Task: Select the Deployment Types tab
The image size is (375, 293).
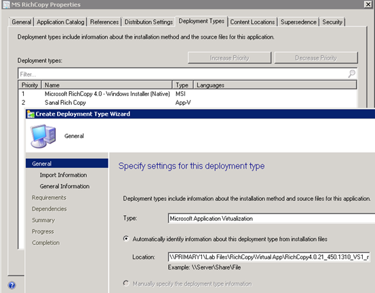Action: [201, 21]
